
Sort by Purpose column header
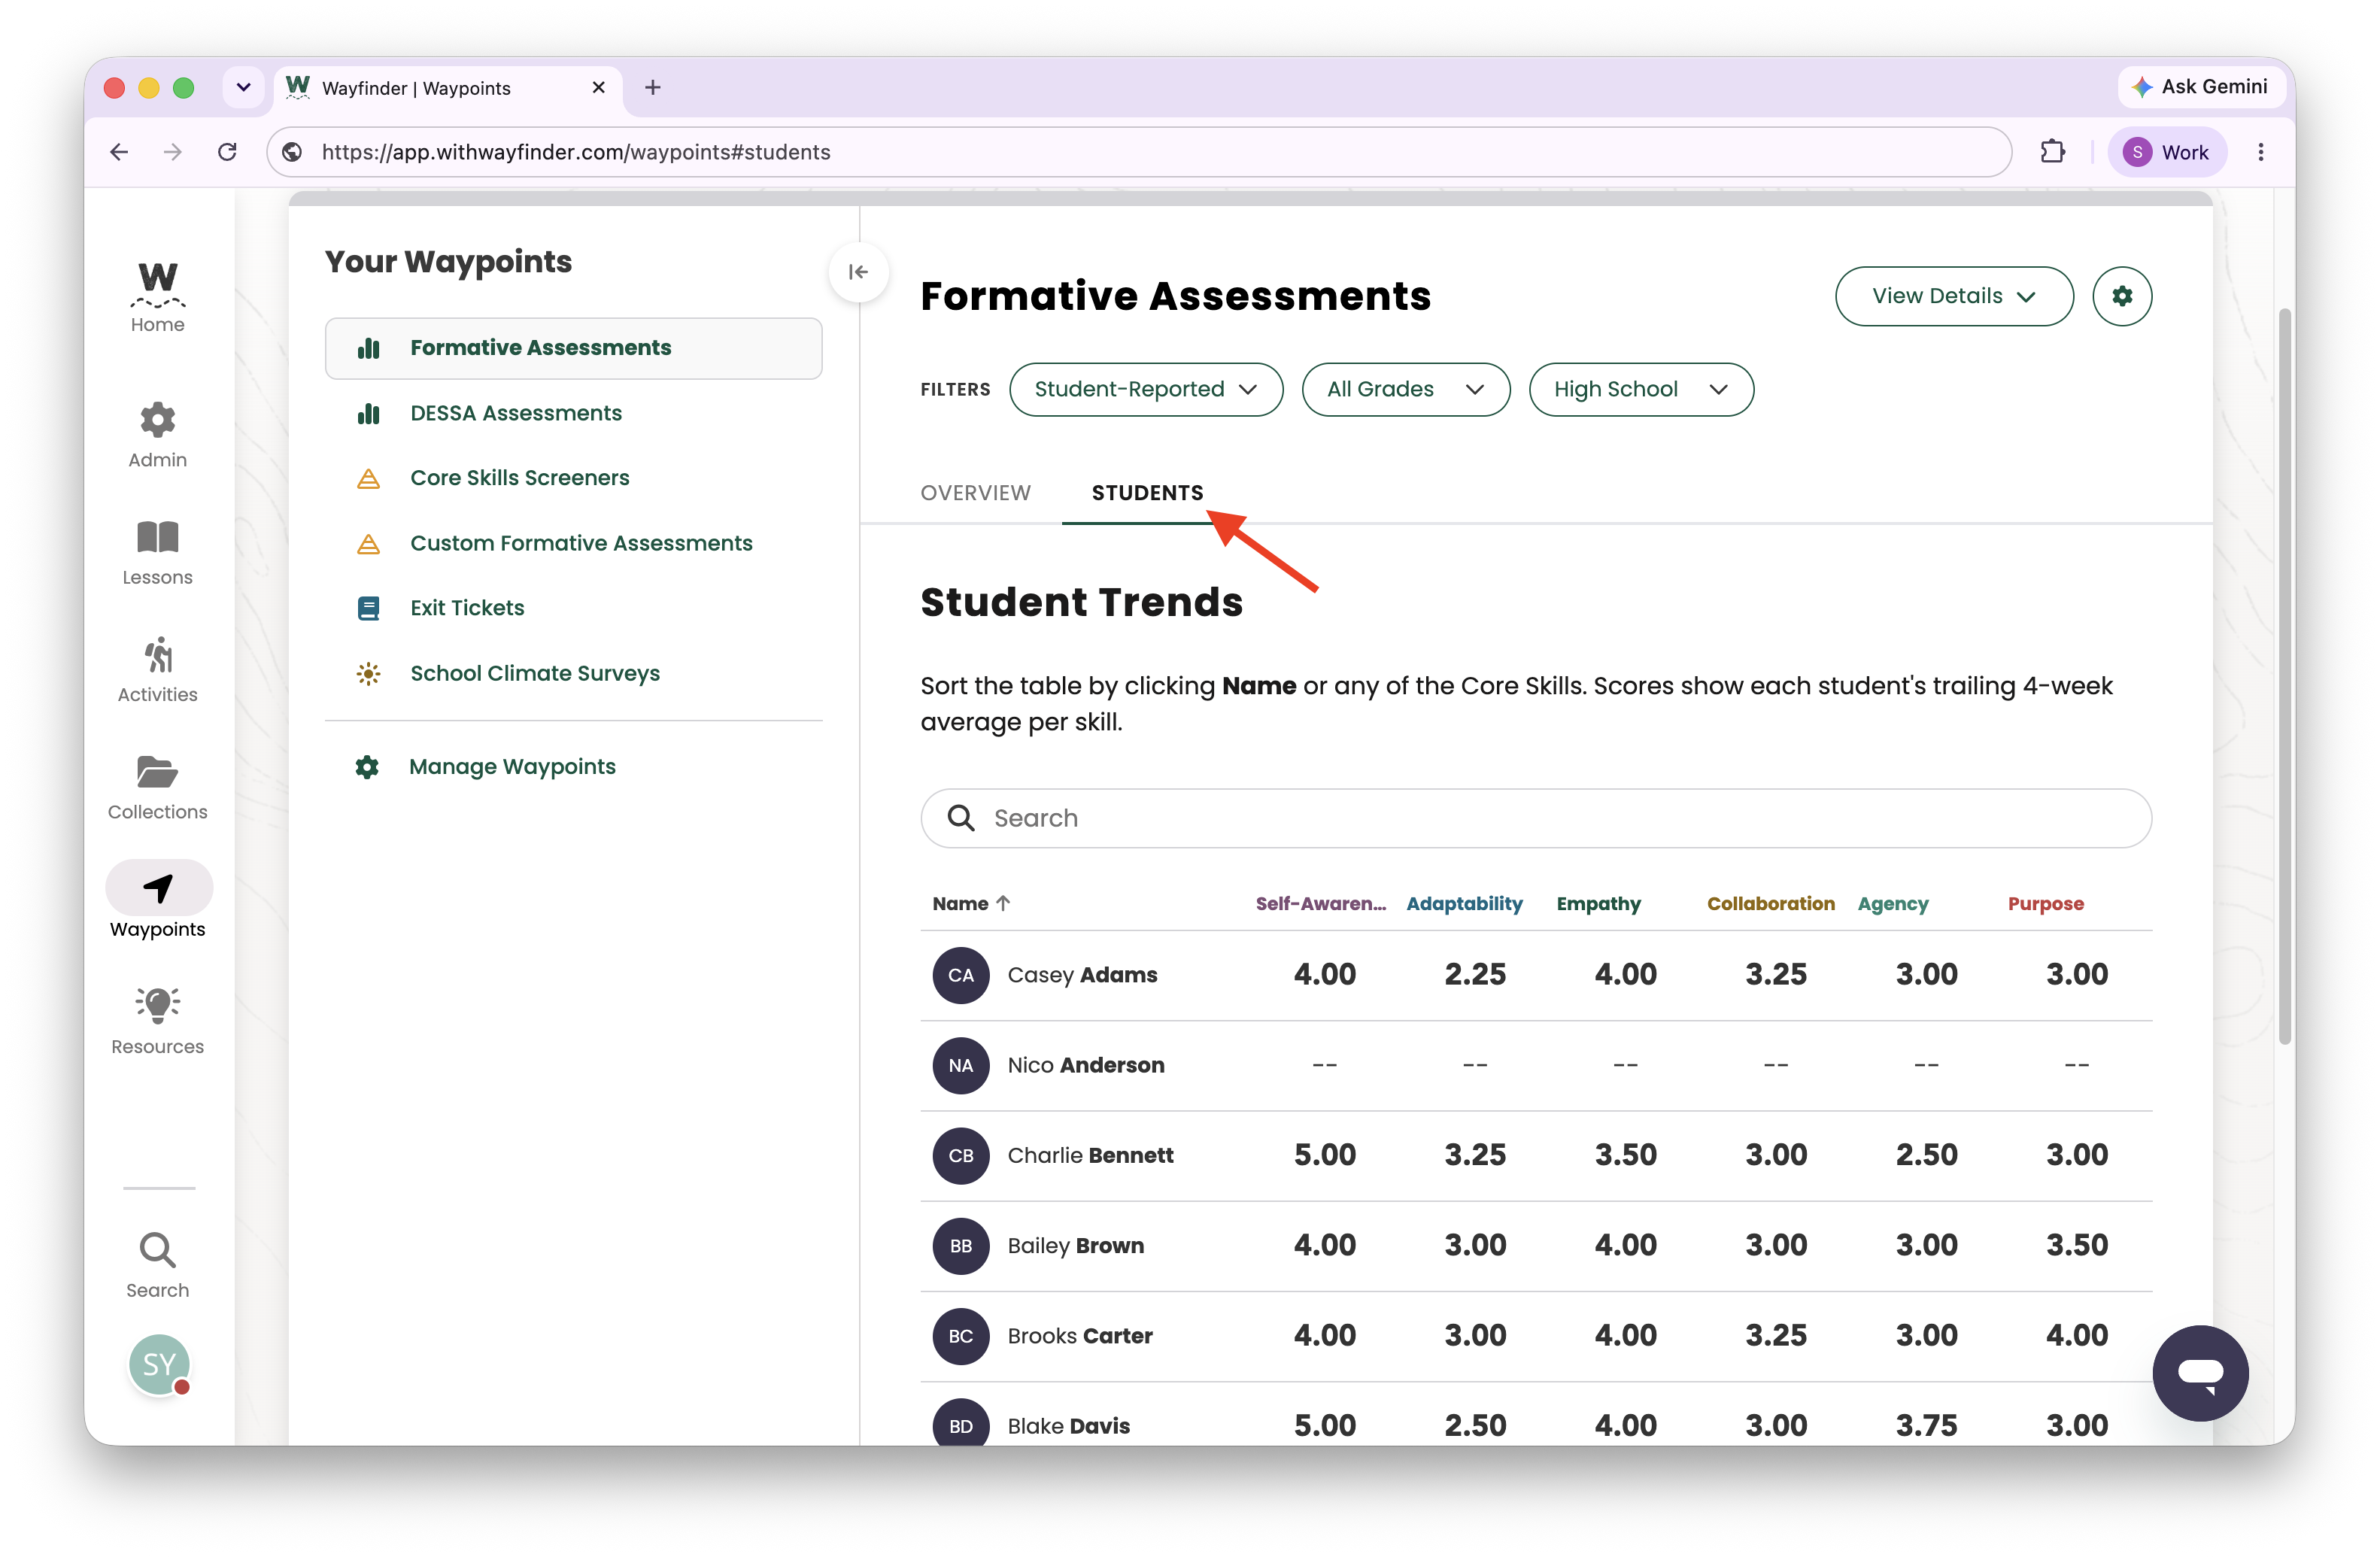(x=2045, y=904)
